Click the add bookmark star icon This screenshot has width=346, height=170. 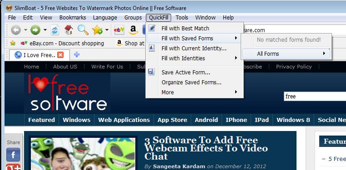(x=97, y=30)
